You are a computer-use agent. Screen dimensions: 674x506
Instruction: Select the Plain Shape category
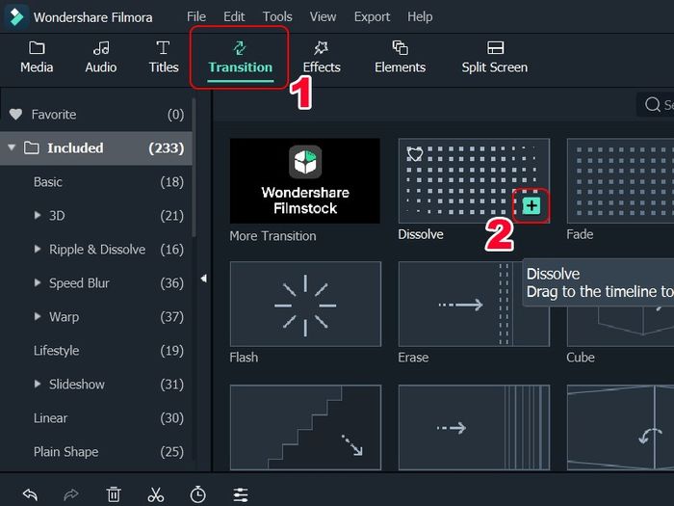coord(96,452)
